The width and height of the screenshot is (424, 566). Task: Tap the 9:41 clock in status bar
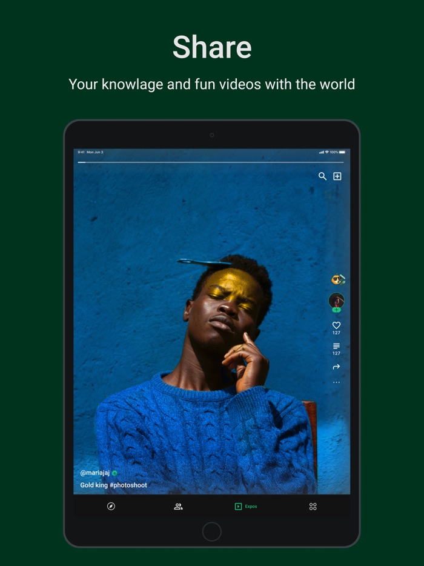point(81,152)
